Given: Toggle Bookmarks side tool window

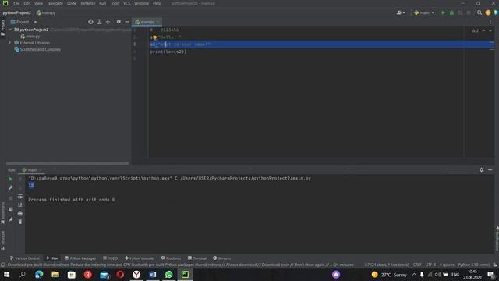Looking at the screenshot, I should 3,213.
